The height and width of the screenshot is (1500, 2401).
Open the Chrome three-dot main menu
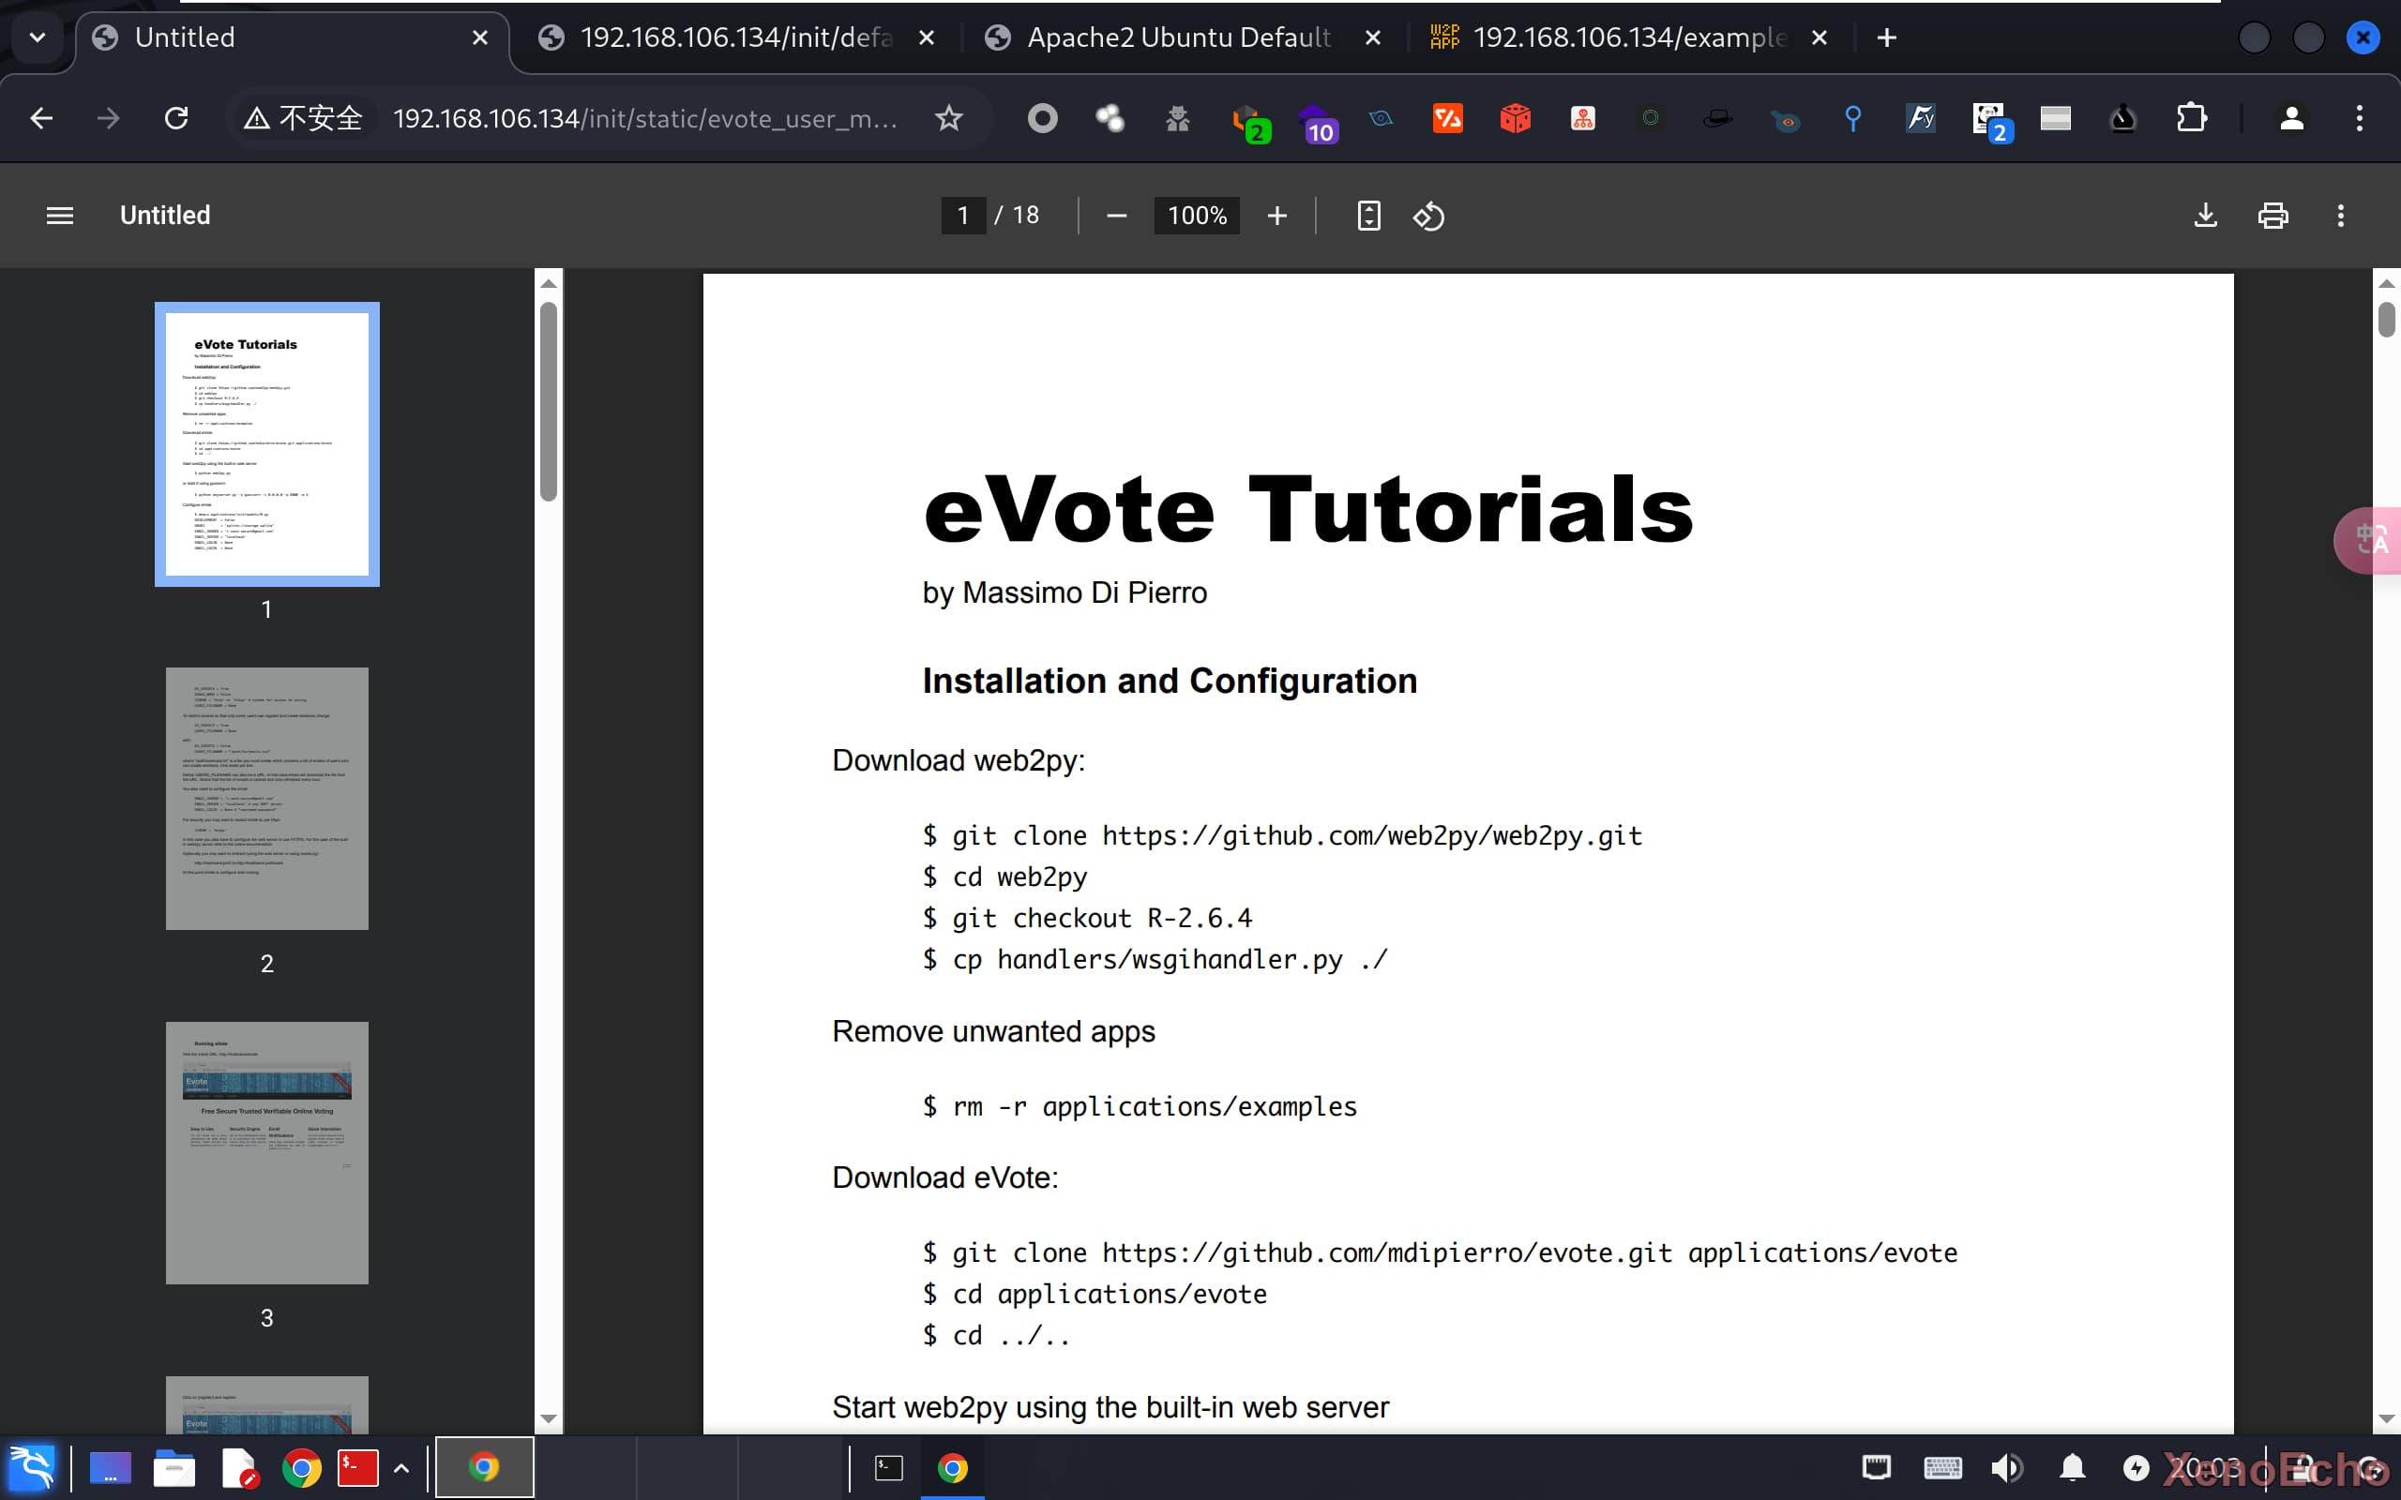2360,119
